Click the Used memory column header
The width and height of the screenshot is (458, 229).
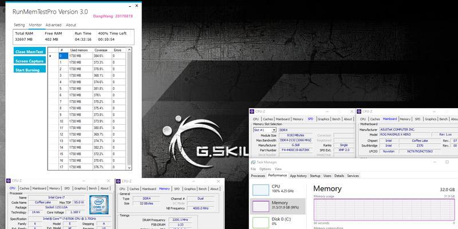(79, 50)
